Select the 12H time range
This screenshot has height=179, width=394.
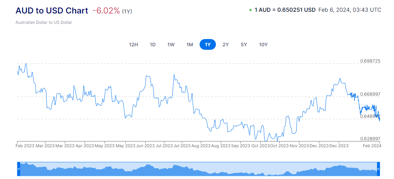(133, 45)
